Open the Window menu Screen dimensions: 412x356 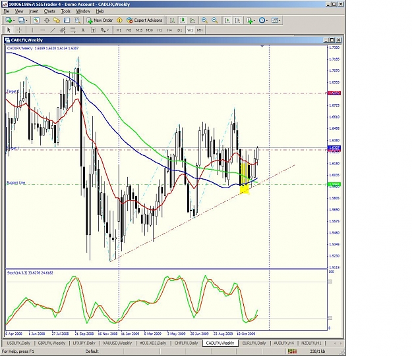pyautogui.click(x=83, y=11)
